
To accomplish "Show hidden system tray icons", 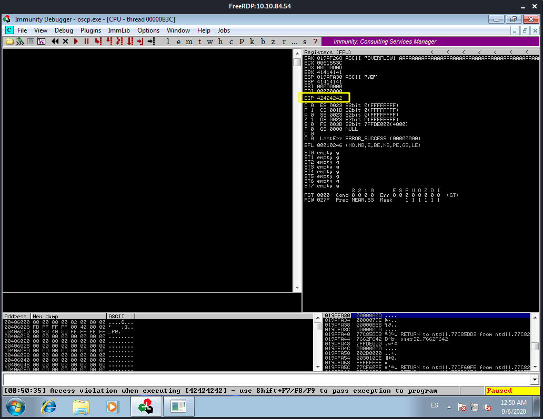I will (x=449, y=407).
